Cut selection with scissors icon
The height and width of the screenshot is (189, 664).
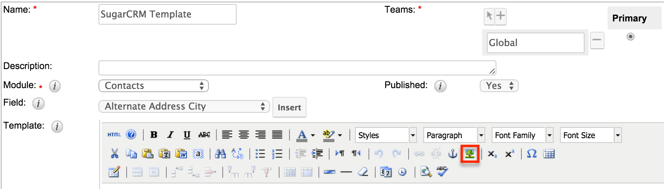click(115, 154)
